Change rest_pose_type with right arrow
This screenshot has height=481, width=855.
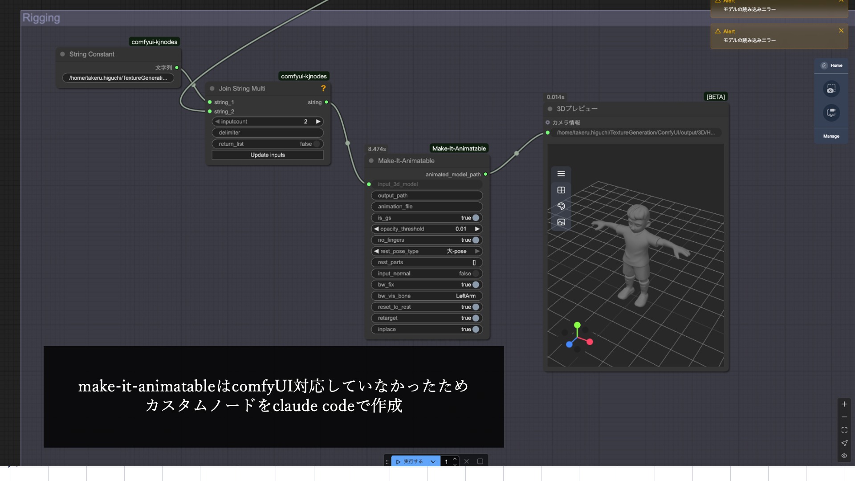(477, 251)
